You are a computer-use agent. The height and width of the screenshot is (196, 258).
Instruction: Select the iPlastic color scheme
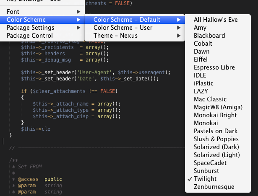(218, 83)
